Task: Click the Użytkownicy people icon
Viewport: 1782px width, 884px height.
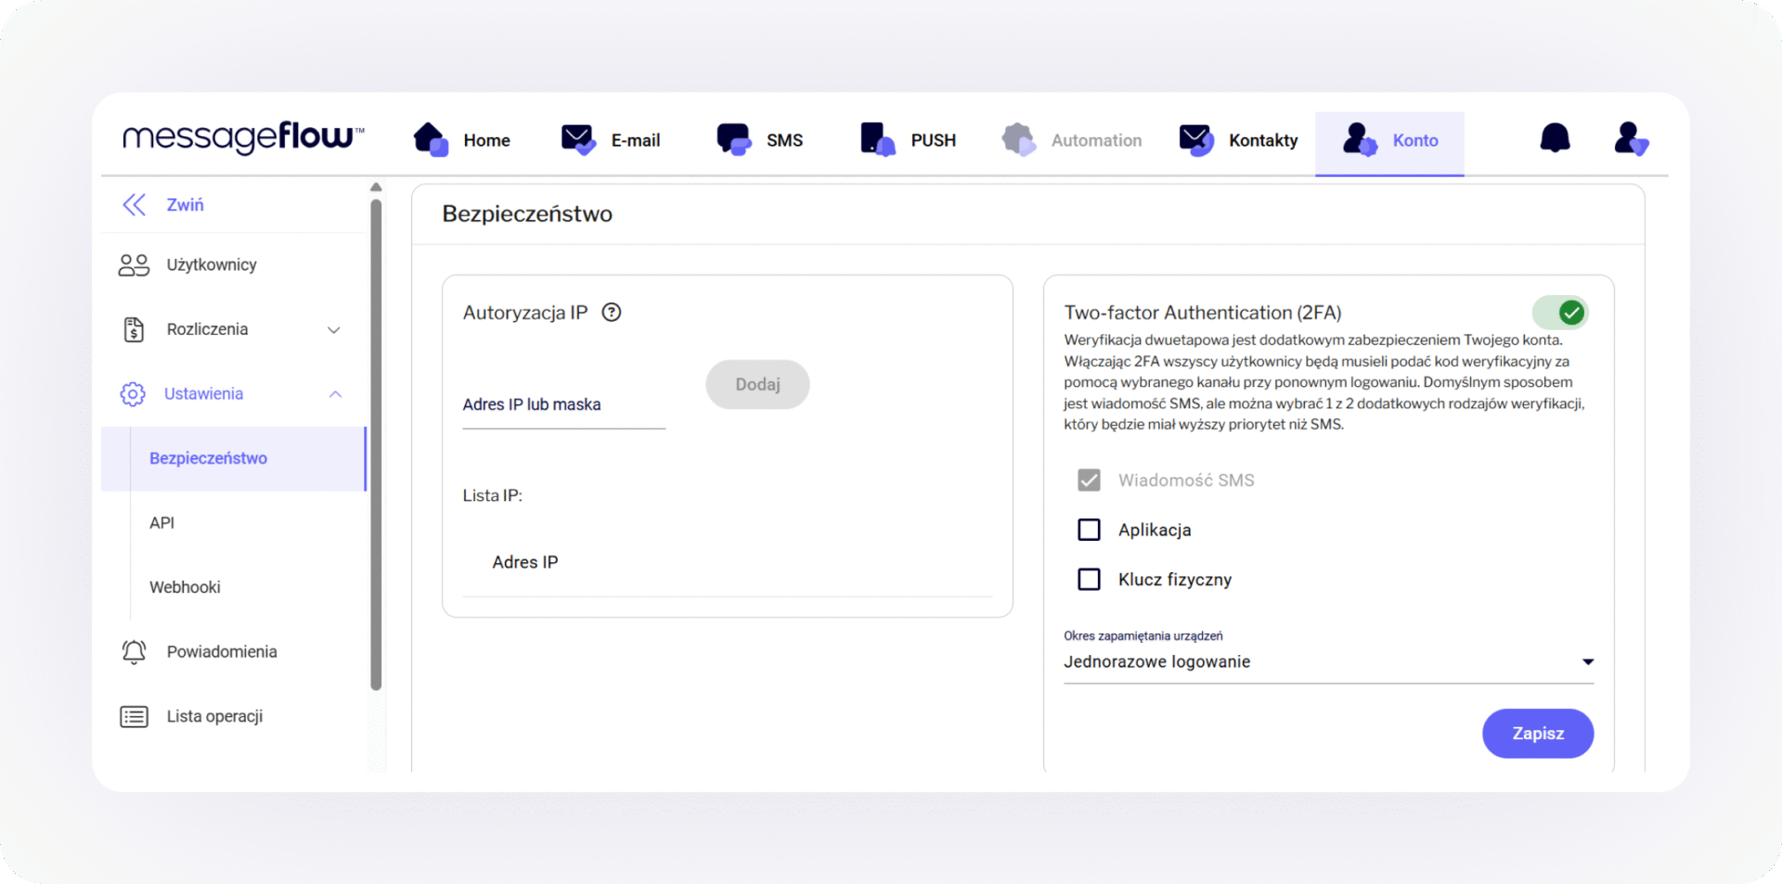Action: coord(134,265)
